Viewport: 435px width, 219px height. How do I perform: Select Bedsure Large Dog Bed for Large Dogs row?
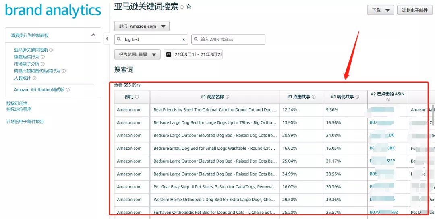coord(215,122)
